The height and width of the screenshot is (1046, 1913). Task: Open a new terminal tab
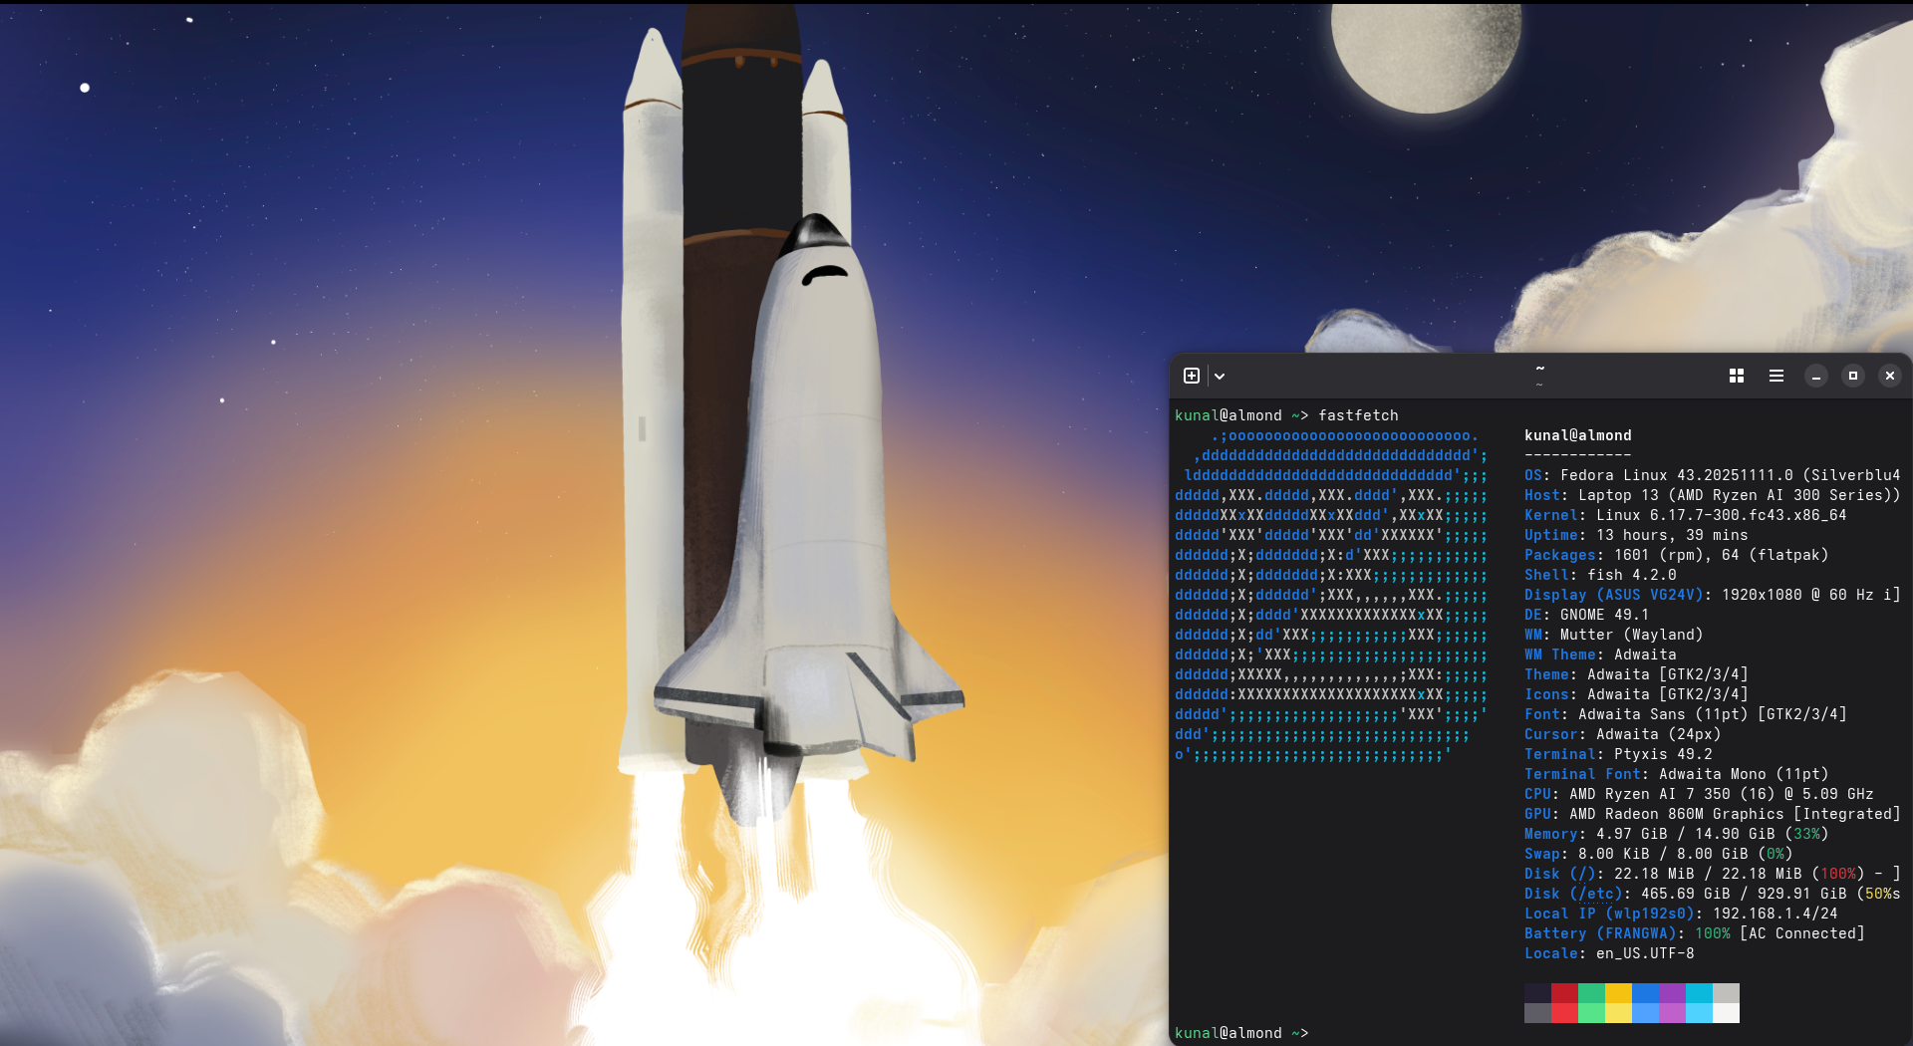[1192, 376]
